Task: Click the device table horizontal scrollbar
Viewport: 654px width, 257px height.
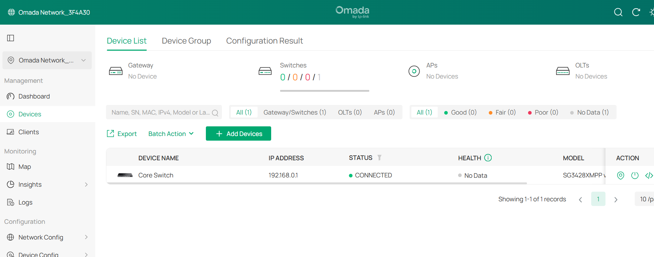Action: 317,183
